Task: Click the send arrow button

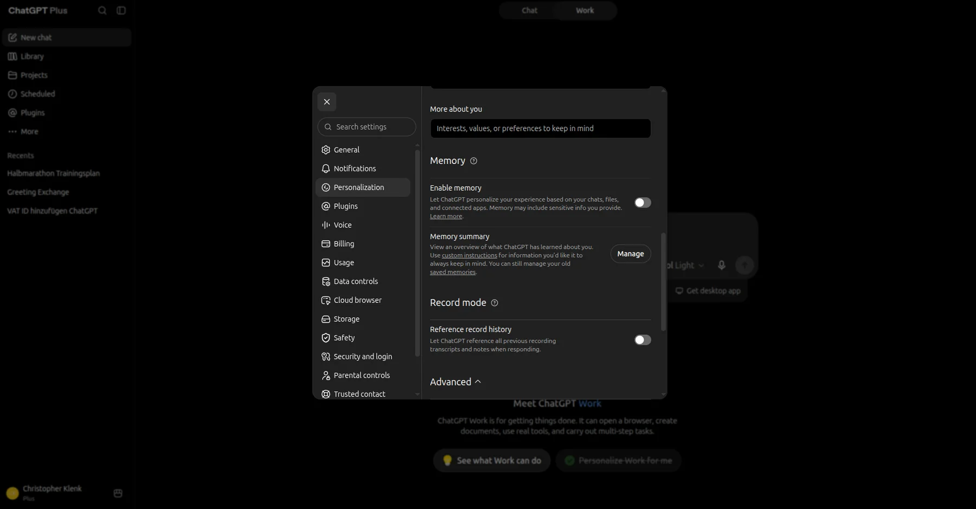Action: [x=744, y=265]
